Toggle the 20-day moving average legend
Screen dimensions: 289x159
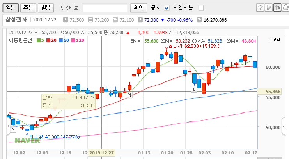[51, 40]
